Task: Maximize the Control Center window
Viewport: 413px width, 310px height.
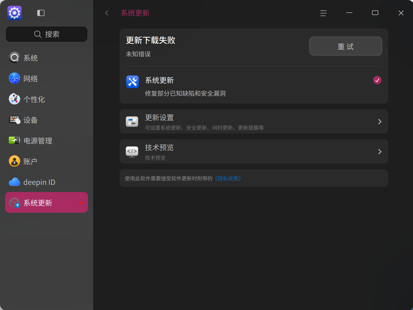Action: tap(375, 13)
